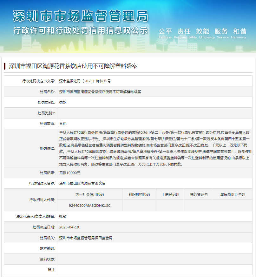Click the 处罚依据 legal basis paragraph

155,148
